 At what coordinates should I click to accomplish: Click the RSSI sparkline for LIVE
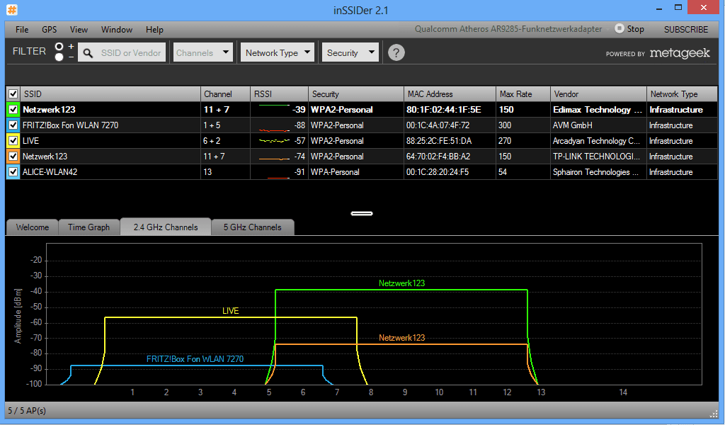[274, 140]
